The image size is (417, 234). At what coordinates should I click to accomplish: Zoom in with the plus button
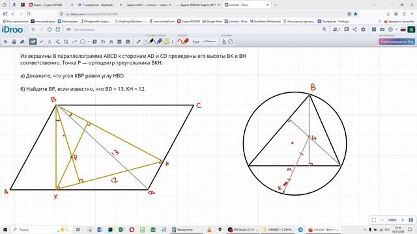click(x=403, y=220)
